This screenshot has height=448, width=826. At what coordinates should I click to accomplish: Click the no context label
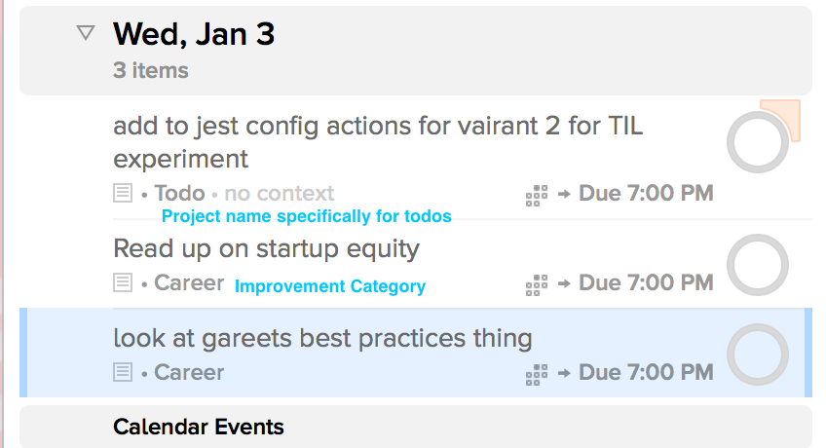click(x=280, y=193)
